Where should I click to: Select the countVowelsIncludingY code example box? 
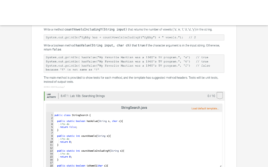(x=133, y=37)
